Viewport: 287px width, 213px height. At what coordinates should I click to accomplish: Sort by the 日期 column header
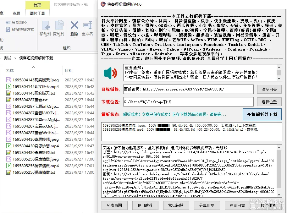[x=69, y=70]
